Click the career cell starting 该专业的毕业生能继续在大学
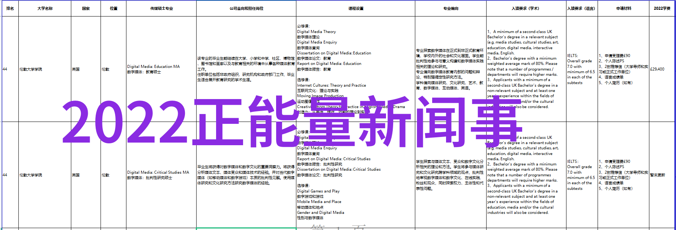Viewport: 676px width, 230px height. 246,69
